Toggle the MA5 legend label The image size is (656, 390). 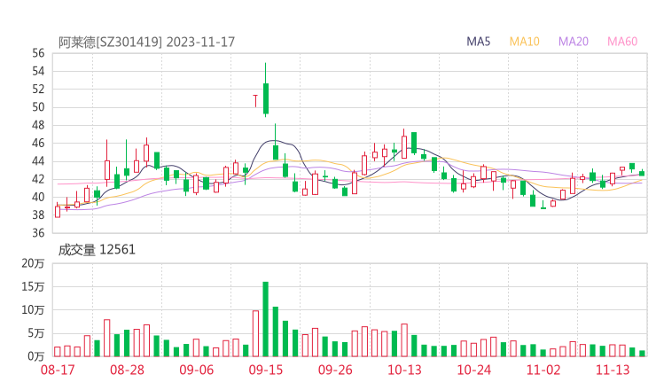pos(479,42)
